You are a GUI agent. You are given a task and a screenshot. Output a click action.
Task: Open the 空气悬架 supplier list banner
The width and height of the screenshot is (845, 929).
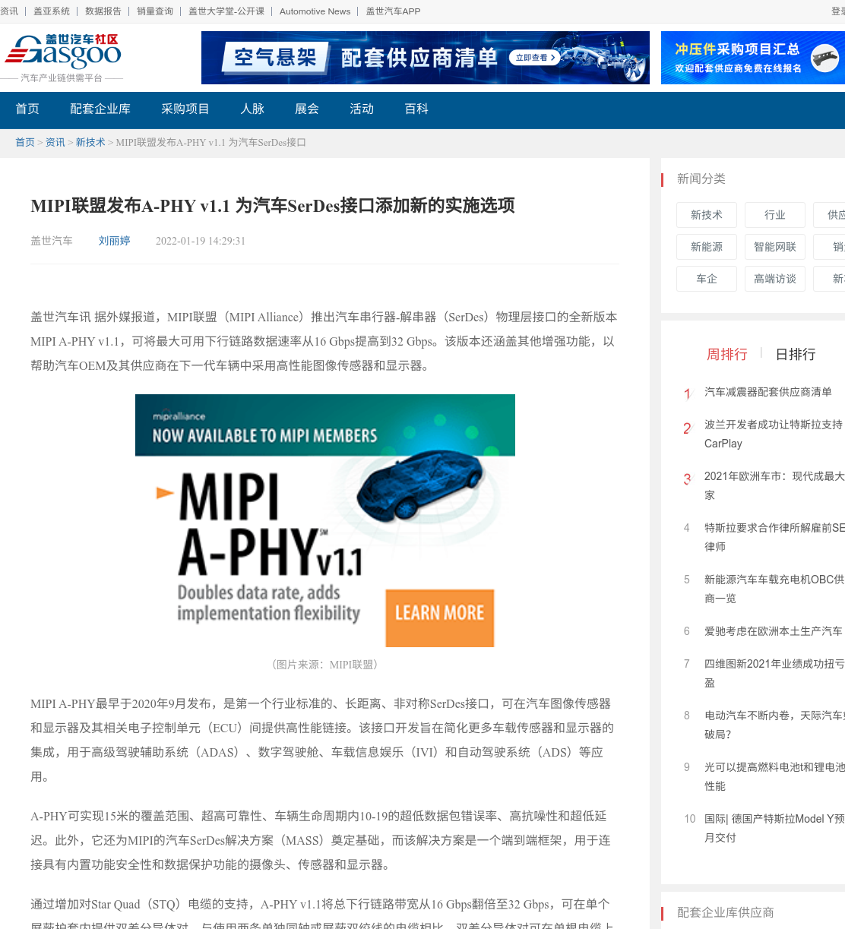425,58
